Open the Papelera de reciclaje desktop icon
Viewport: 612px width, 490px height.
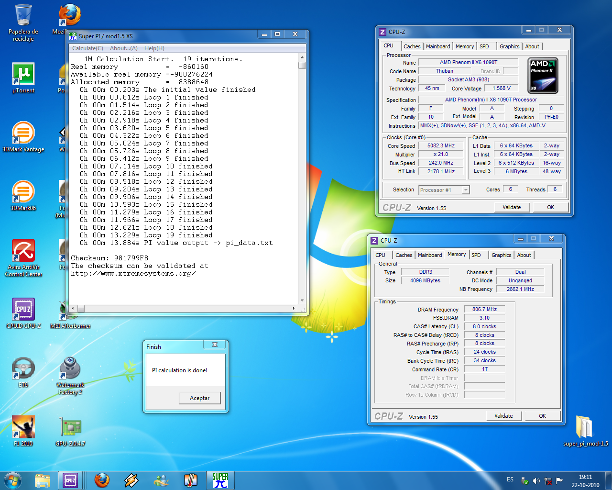(x=23, y=23)
